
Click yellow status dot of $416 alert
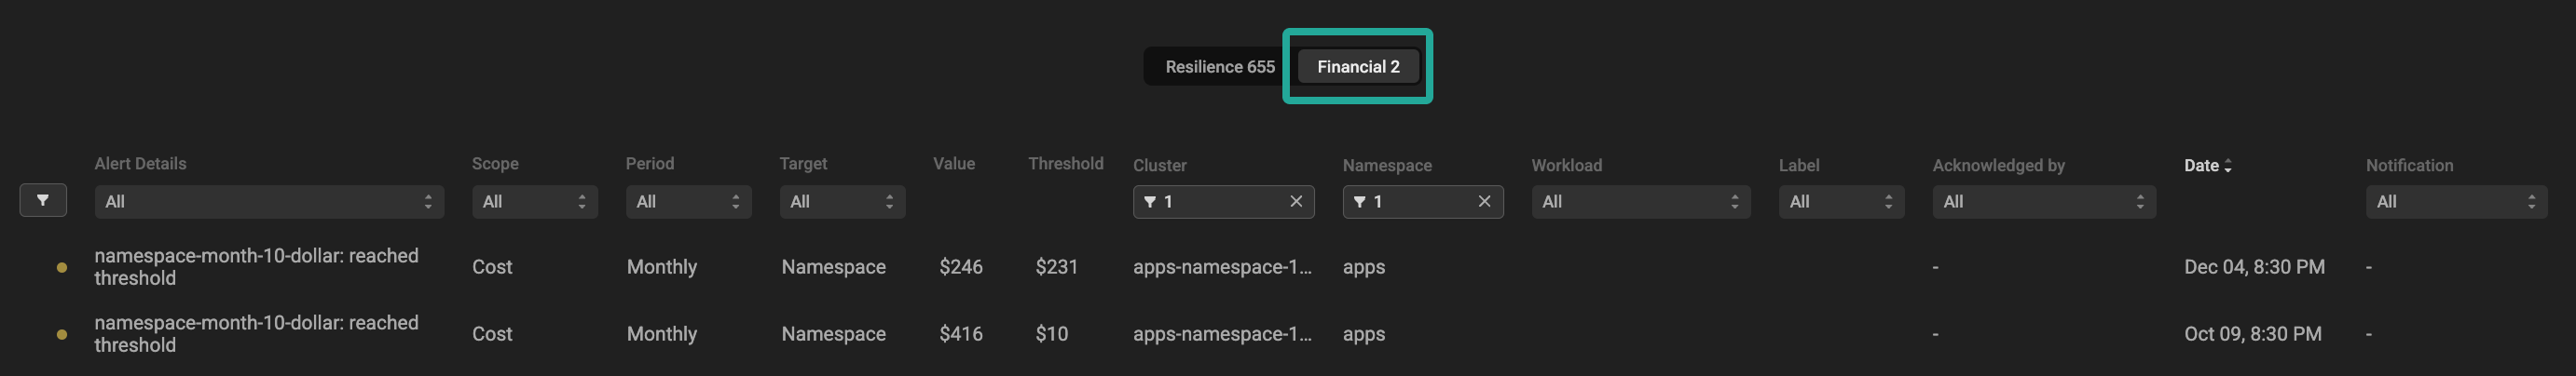[62, 334]
